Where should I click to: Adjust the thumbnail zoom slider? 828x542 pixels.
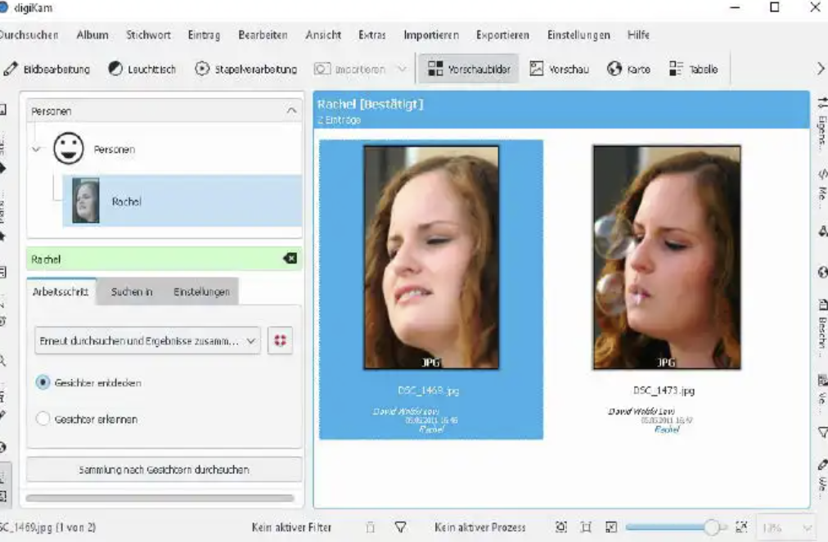[711, 527]
